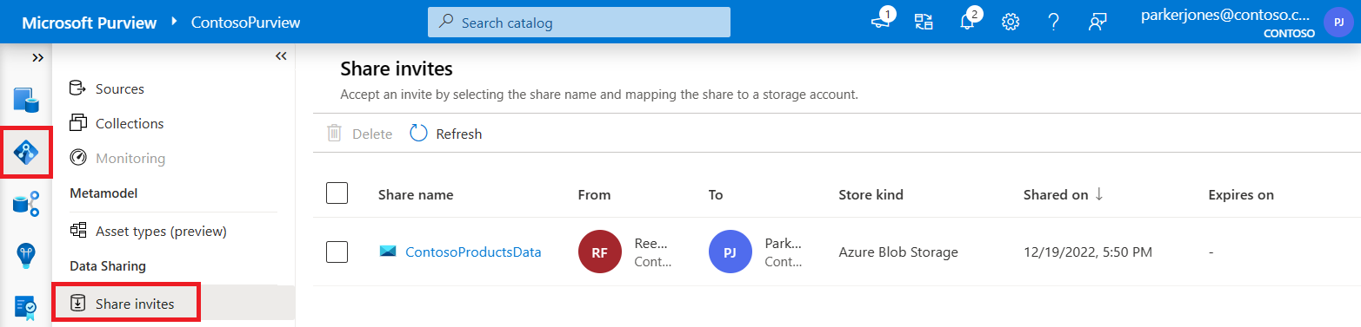Sort by the Expires on column header
Image resolution: width=1361 pixels, height=327 pixels.
click(x=1241, y=194)
